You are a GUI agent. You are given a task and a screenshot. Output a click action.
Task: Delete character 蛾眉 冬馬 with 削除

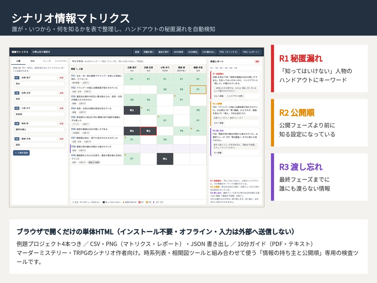click(61, 139)
